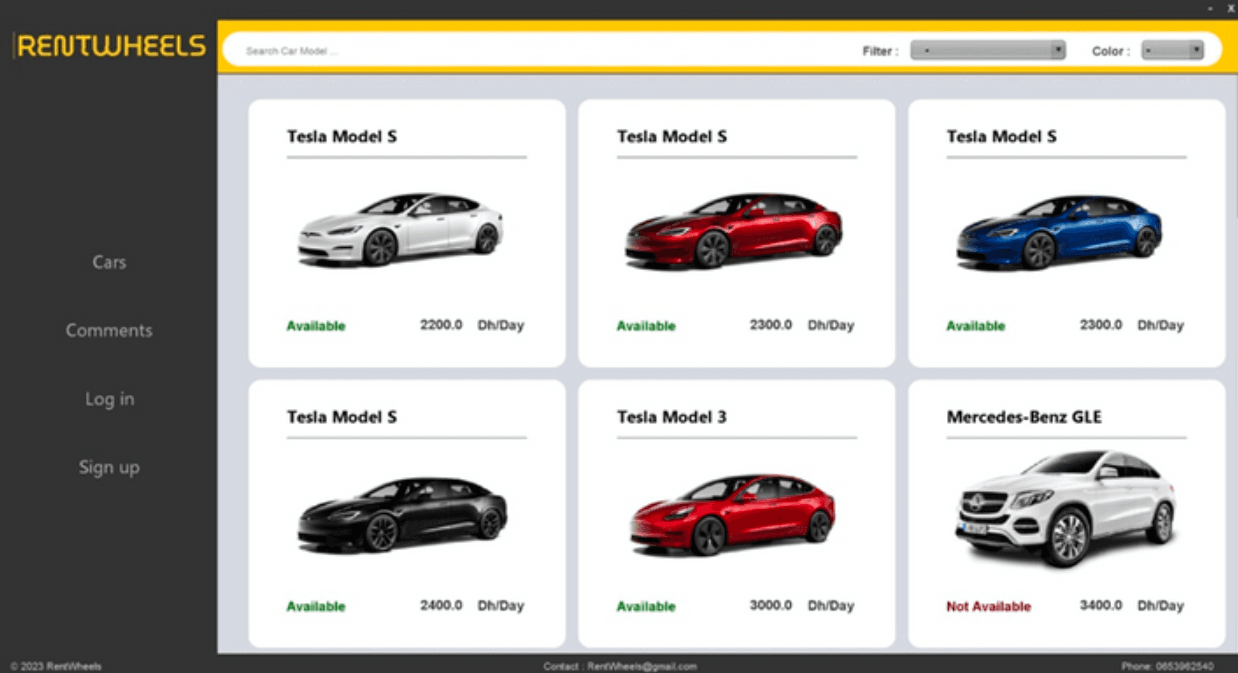Open the Comments section
The image size is (1238, 673).
pos(109,330)
